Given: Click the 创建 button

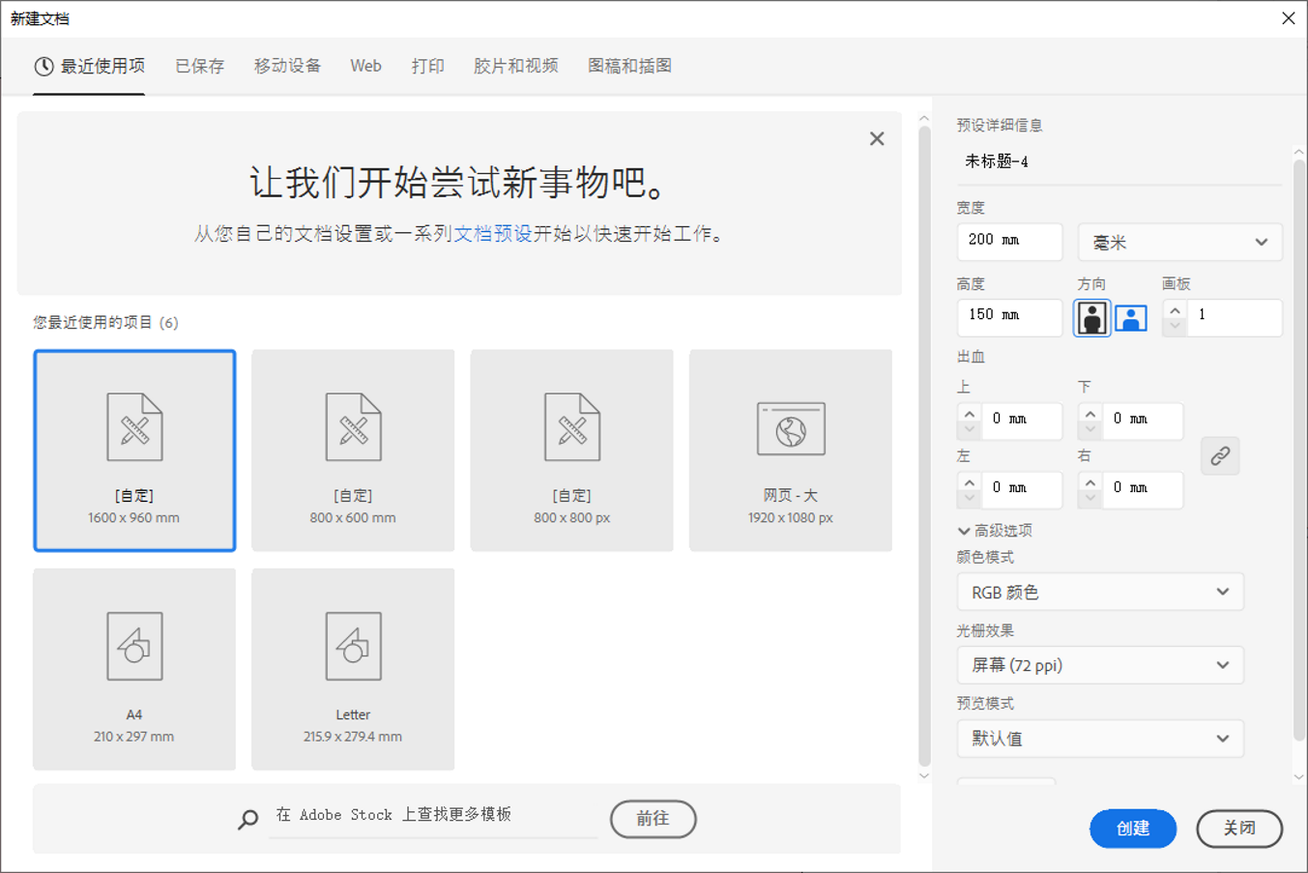Looking at the screenshot, I should [1133, 829].
